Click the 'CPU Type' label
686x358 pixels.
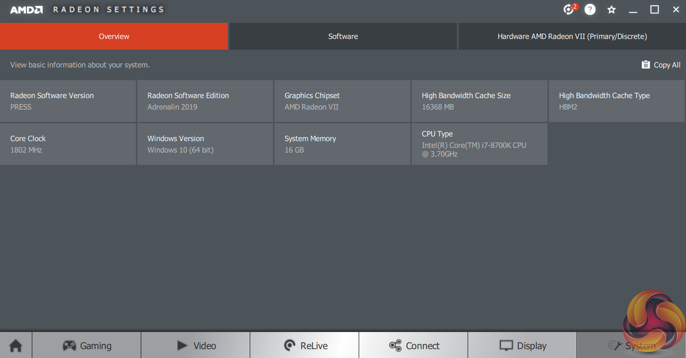tap(437, 134)
